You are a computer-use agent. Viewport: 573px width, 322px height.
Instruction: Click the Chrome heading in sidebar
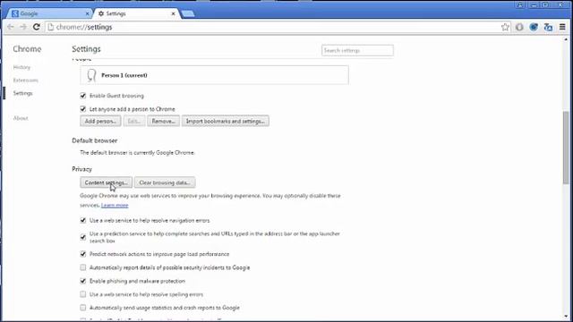(27, 49)
